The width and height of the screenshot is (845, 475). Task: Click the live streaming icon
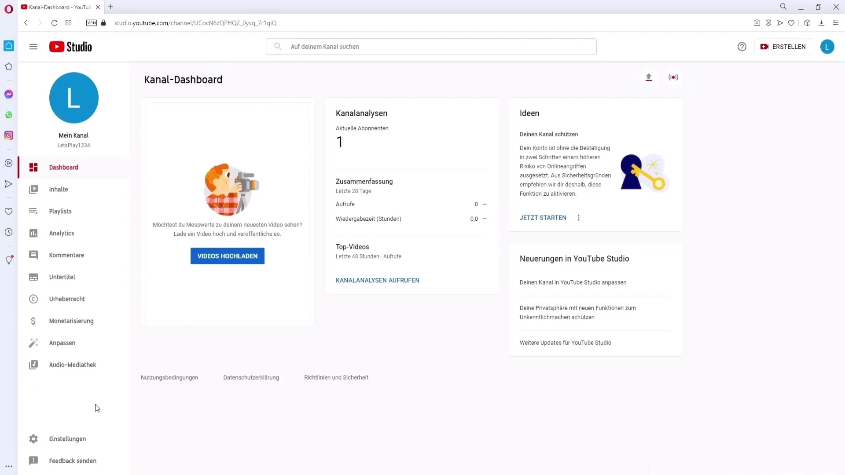point(673,77)
